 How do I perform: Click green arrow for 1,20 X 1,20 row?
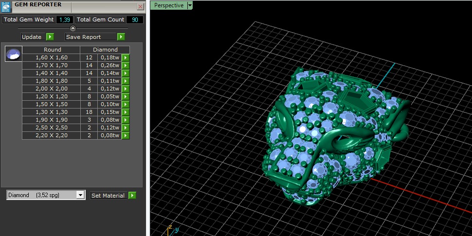pyautogui.click(x=126, y=97)
